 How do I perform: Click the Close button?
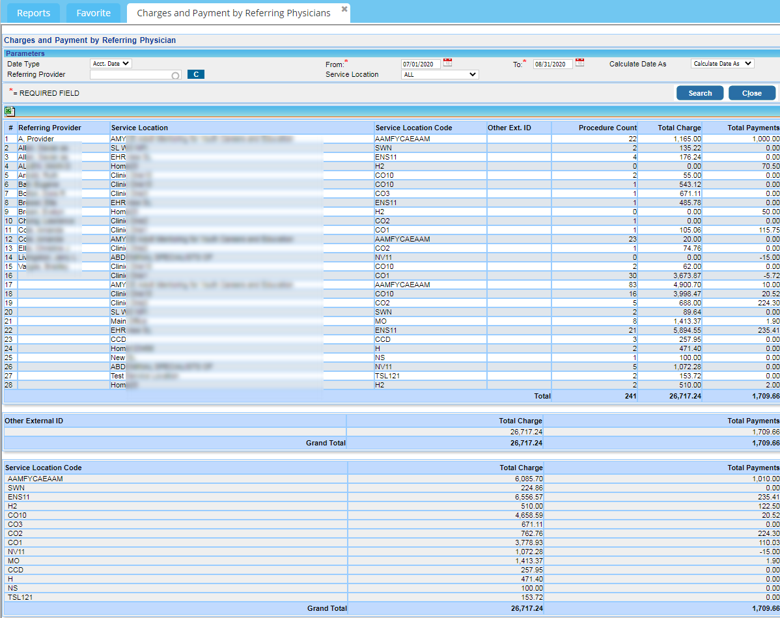tap(751, 93)
